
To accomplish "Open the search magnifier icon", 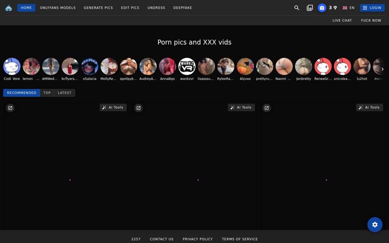I will [297, 8].
